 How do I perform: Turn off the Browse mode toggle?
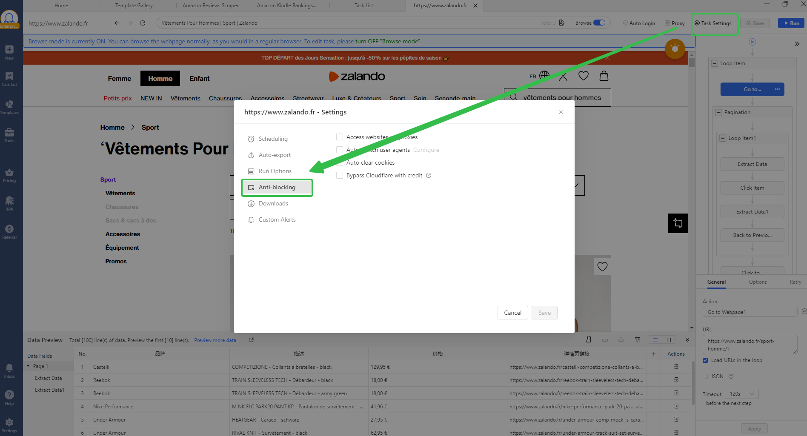pos(599,23)
